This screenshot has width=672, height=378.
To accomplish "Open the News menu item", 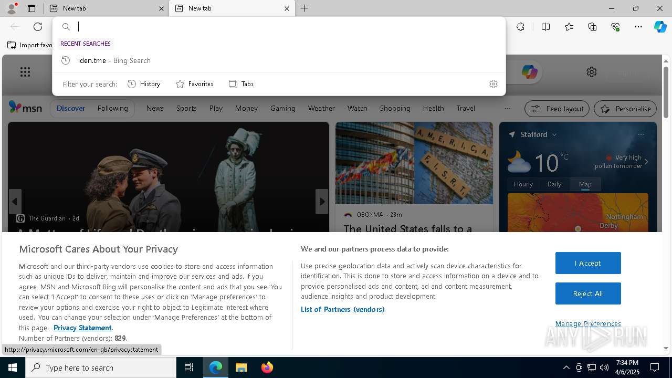I will pos(155,108).
